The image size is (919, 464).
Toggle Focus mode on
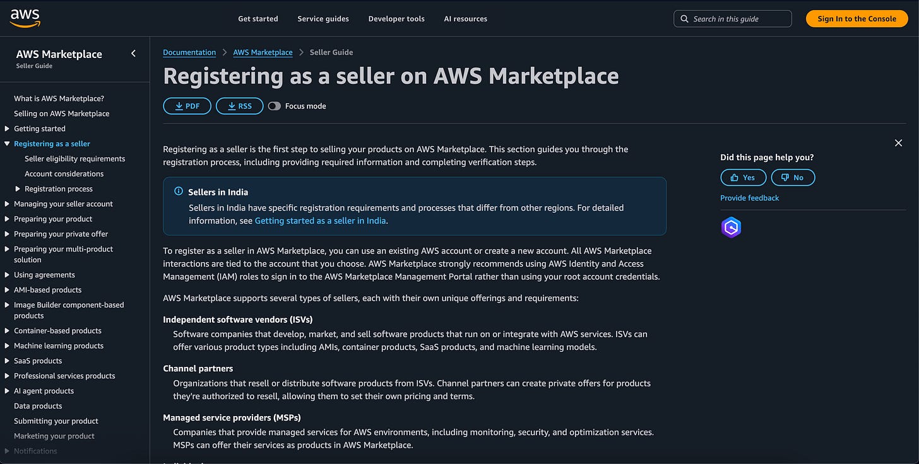coord(274,106)
